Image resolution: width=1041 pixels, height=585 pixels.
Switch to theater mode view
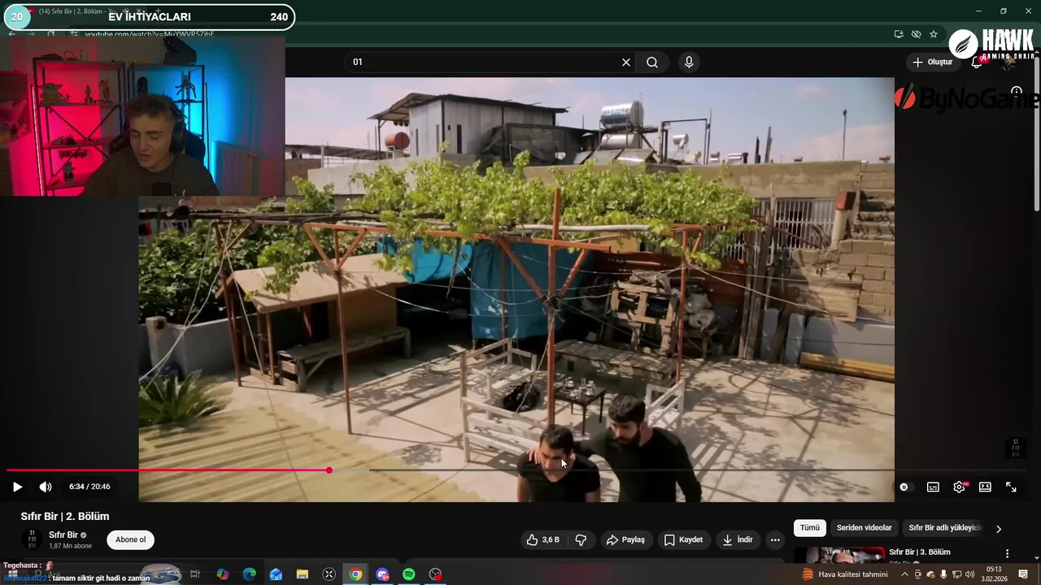985,487
